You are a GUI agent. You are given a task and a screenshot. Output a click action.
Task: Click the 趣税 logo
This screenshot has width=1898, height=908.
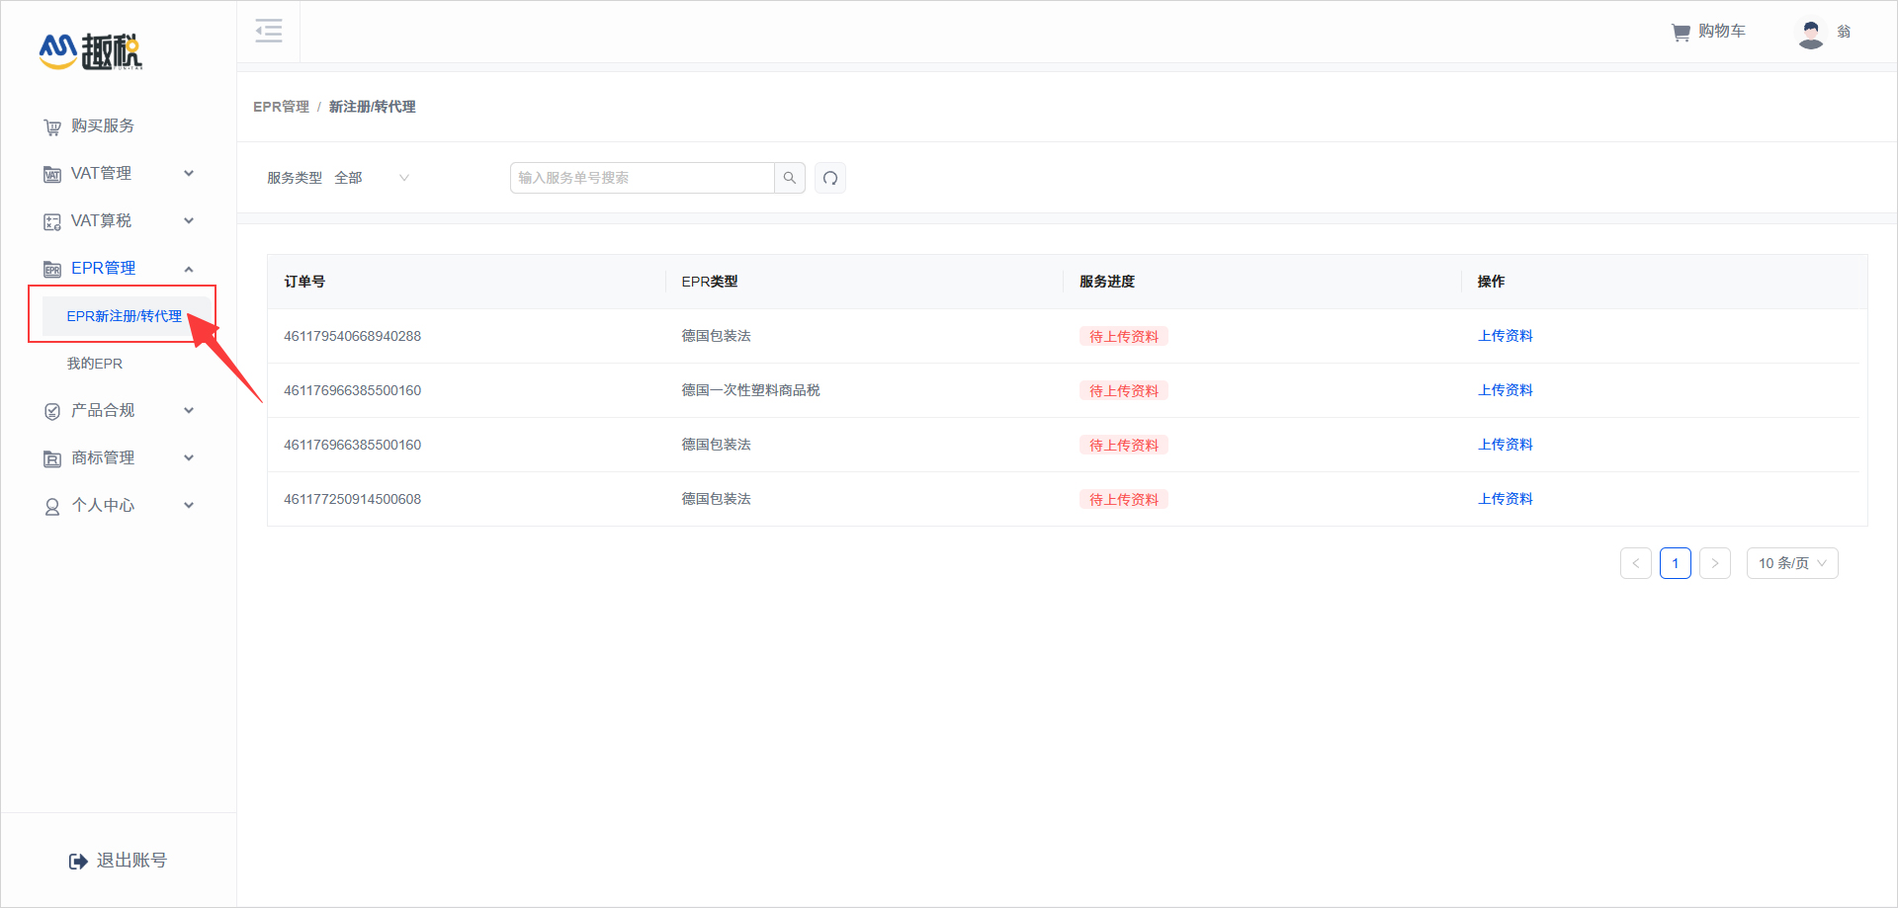(x=91, y=51)
